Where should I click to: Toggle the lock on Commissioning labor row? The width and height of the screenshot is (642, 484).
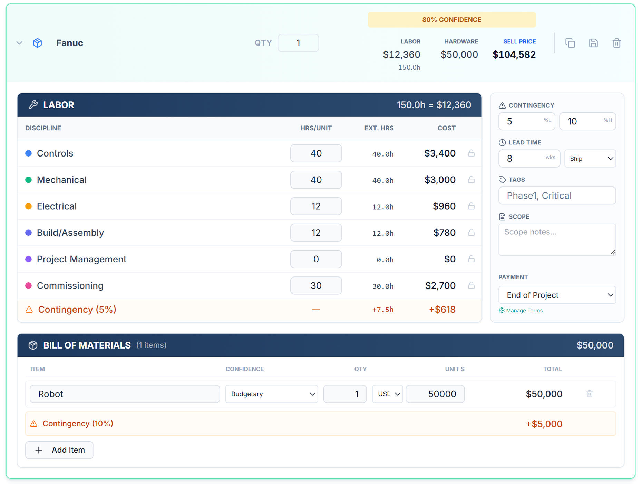coord(471,285)
